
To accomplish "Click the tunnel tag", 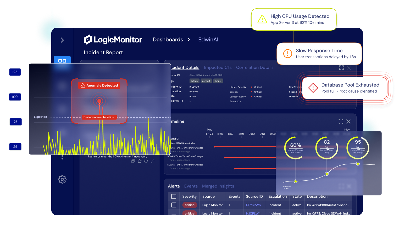I will point(218,81).
